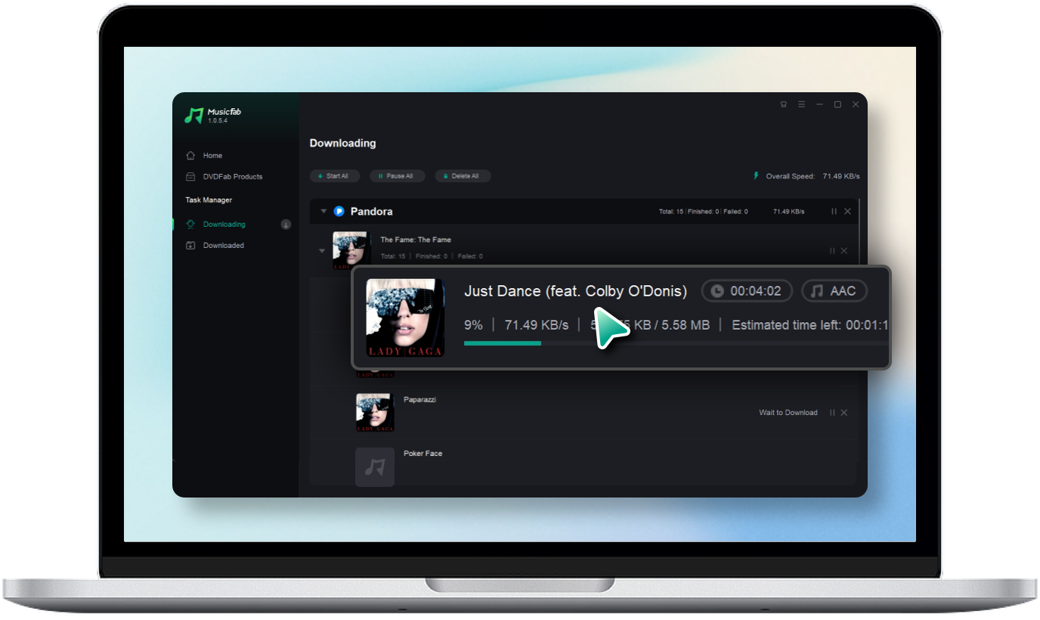Click The Fame album cover thumbnail
Viewport: 1040px width, 620px height.
(x=351, y=250)
